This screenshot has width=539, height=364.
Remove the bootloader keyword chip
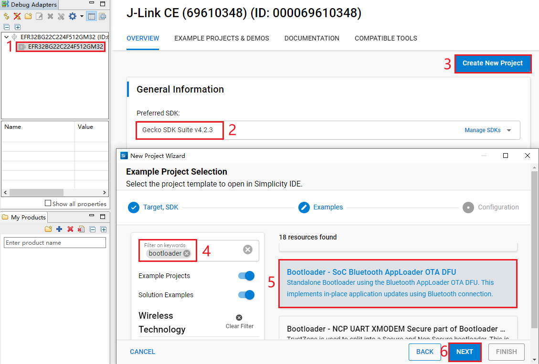[x=187, y=253]
